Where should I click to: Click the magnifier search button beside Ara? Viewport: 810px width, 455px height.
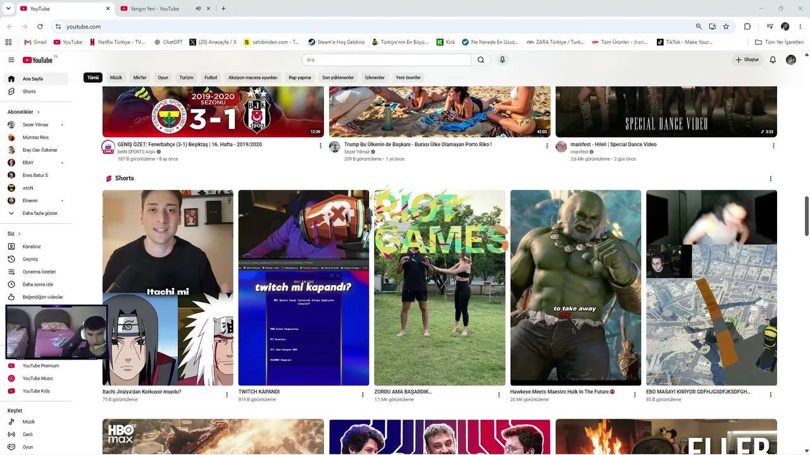pos(481,60)
